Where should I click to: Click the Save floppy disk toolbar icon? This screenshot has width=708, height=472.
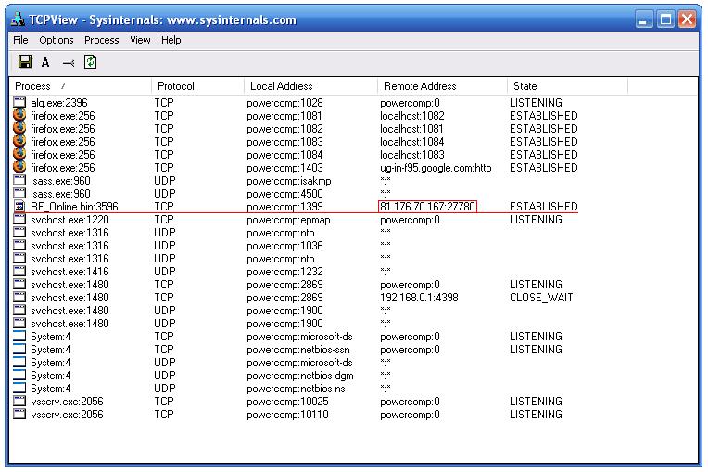(x=25, y=61)
